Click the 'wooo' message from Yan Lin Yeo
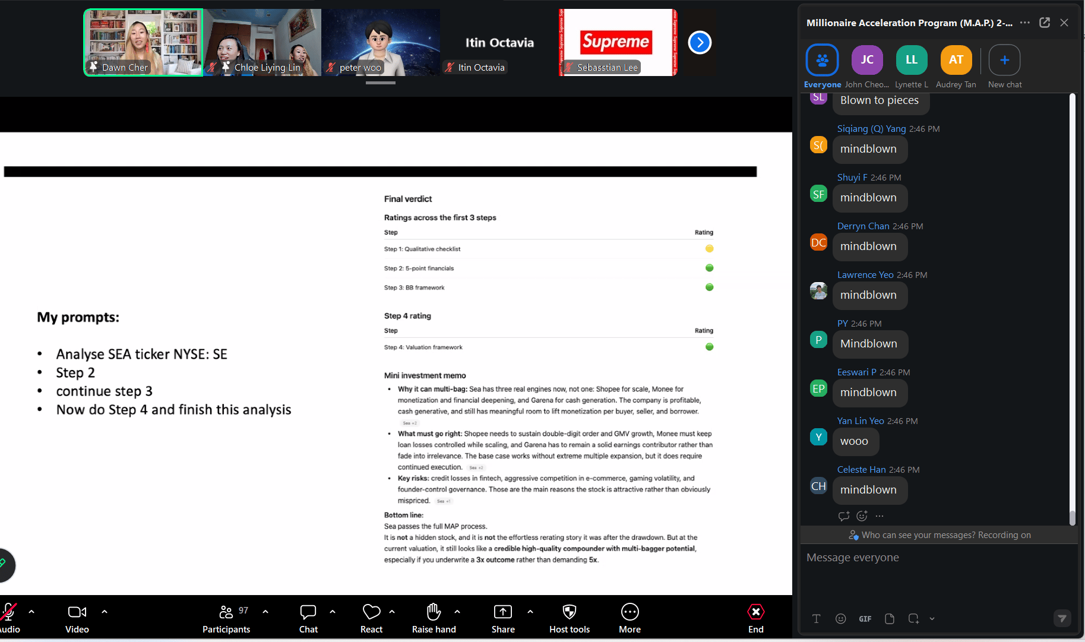This screenshot has width=1085, height=642. point(855,441)
